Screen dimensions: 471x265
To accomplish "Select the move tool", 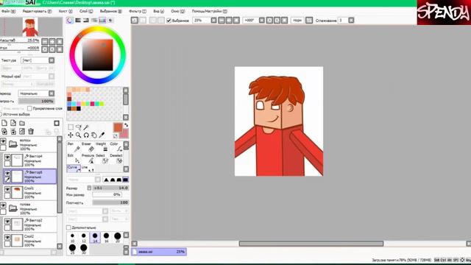I will 71,135.
